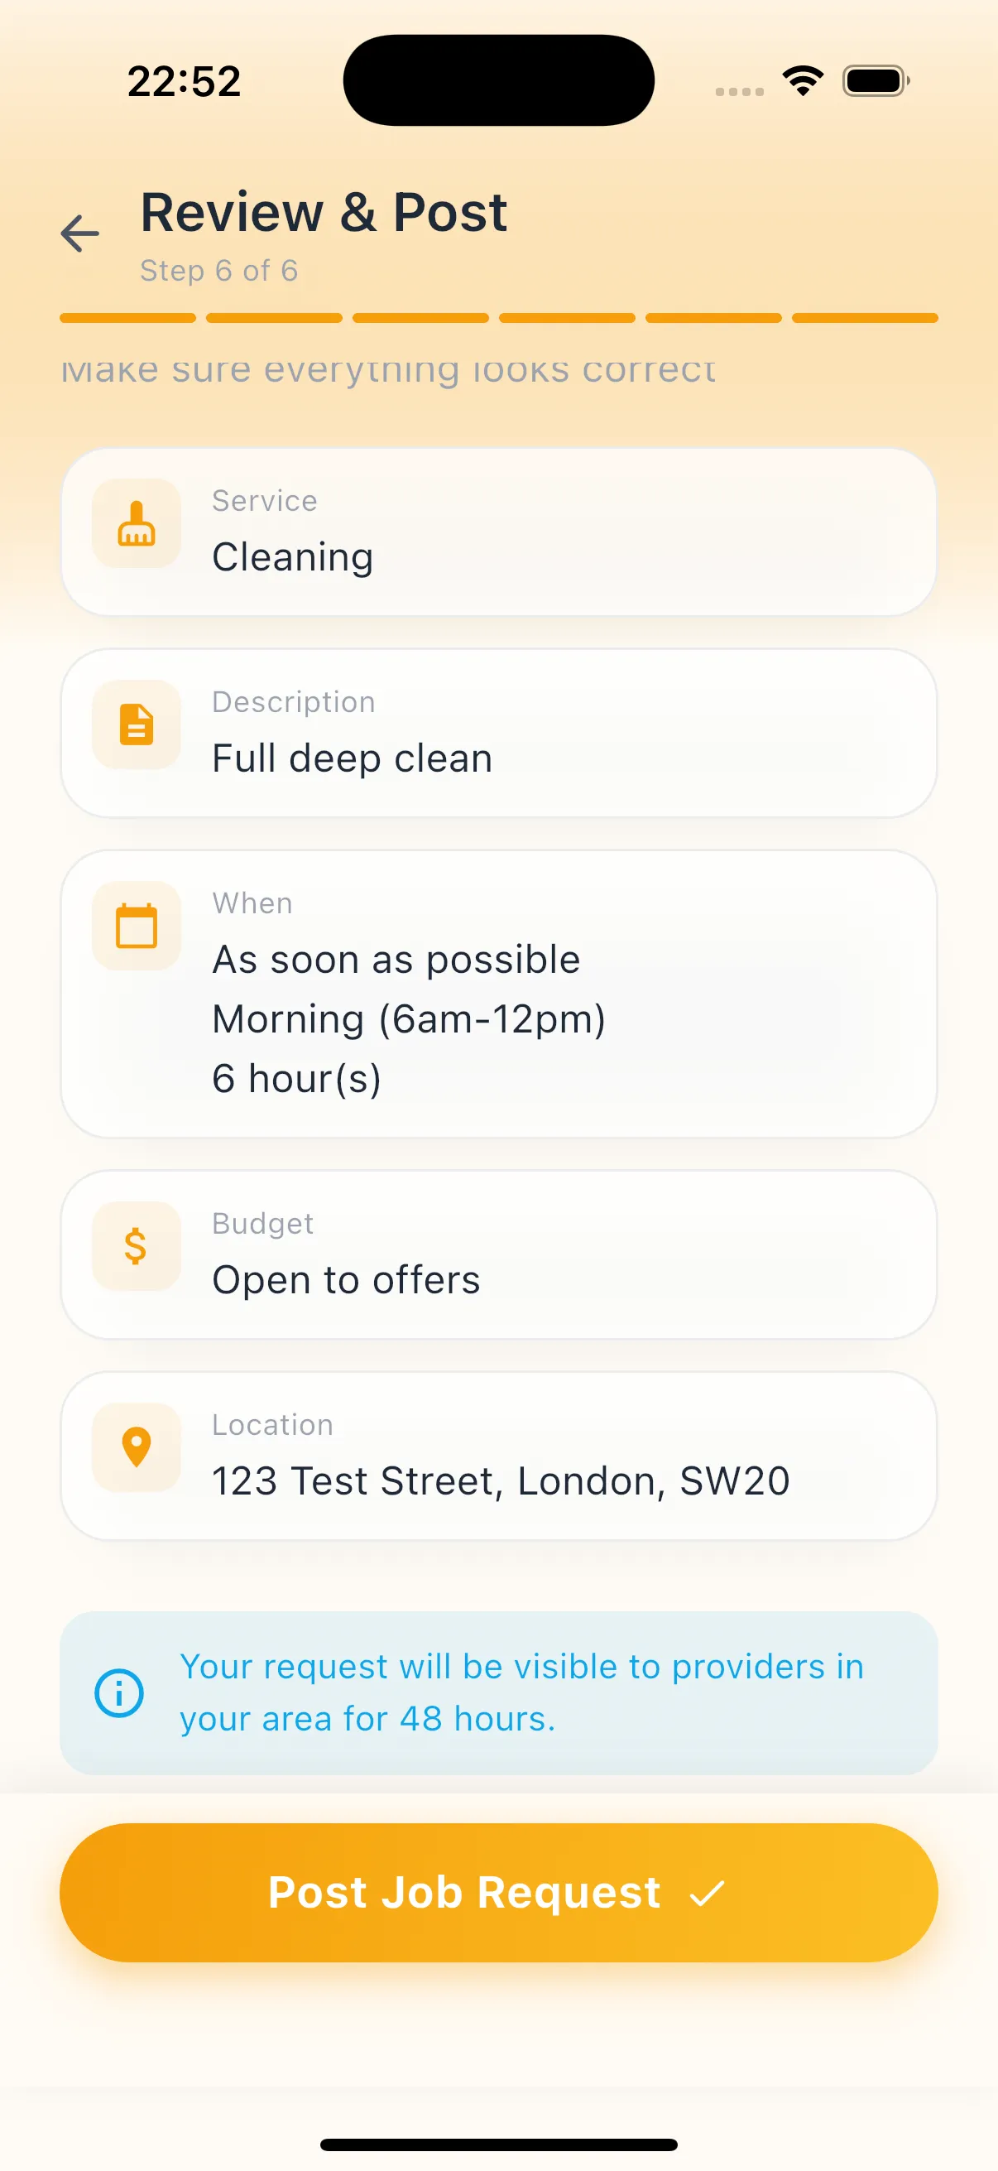Viewport: 998px width, 2171px height.
Task: Tap the As soon as possible text
Action: click(396, 960)
